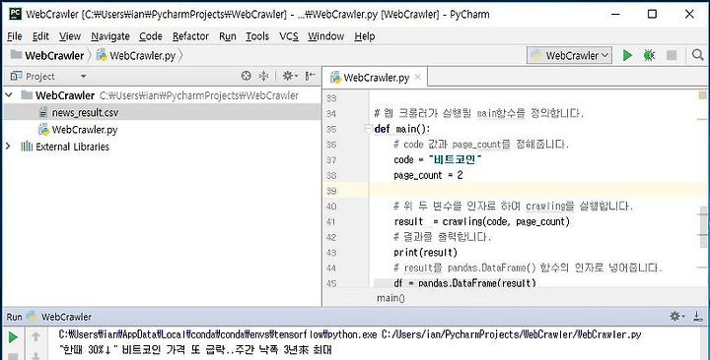Click the WebCrawler folder icon in breadcrumb
The height and width of the screenshot is (360, 710).
[17, 55]
